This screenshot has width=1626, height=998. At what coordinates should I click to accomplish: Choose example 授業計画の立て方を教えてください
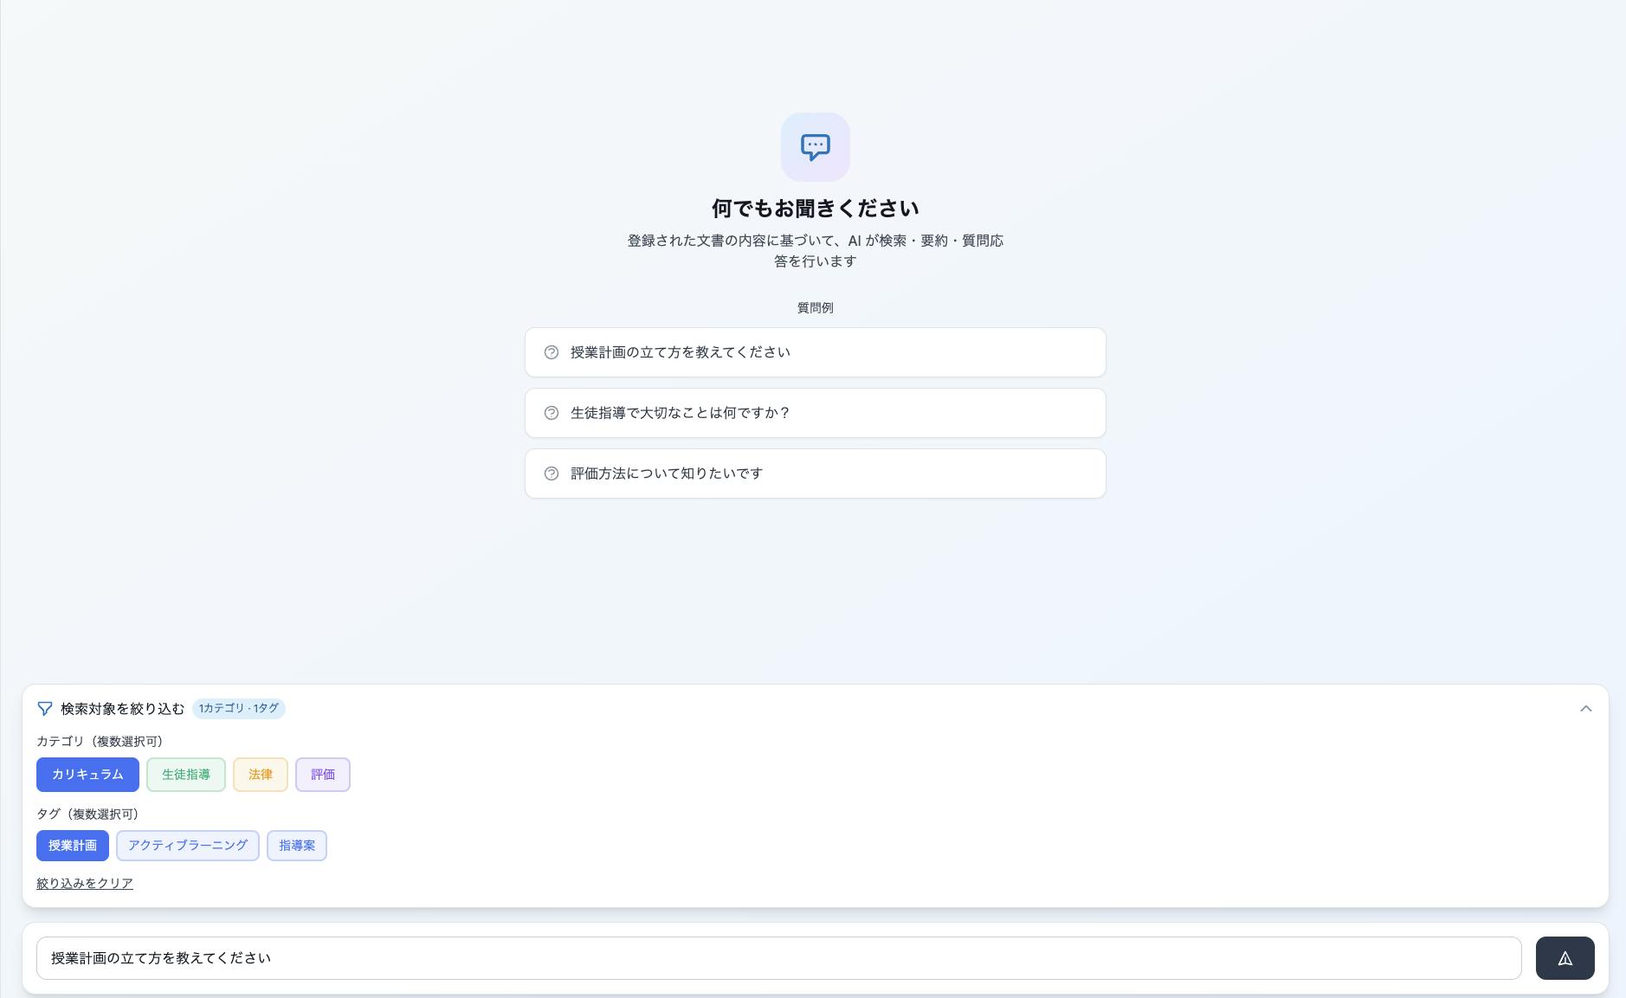point(815,352)
